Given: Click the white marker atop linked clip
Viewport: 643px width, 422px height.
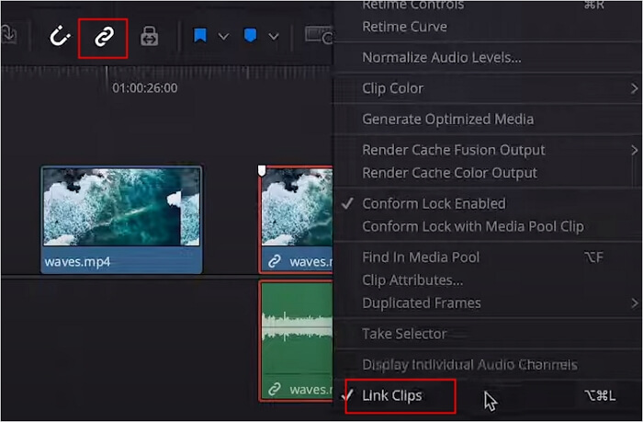Looking at the screenshot, I should (x=262, y=170).
